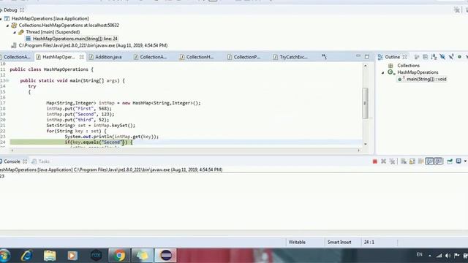
Task: Close the Outline view tab
Action: point(404,57)
